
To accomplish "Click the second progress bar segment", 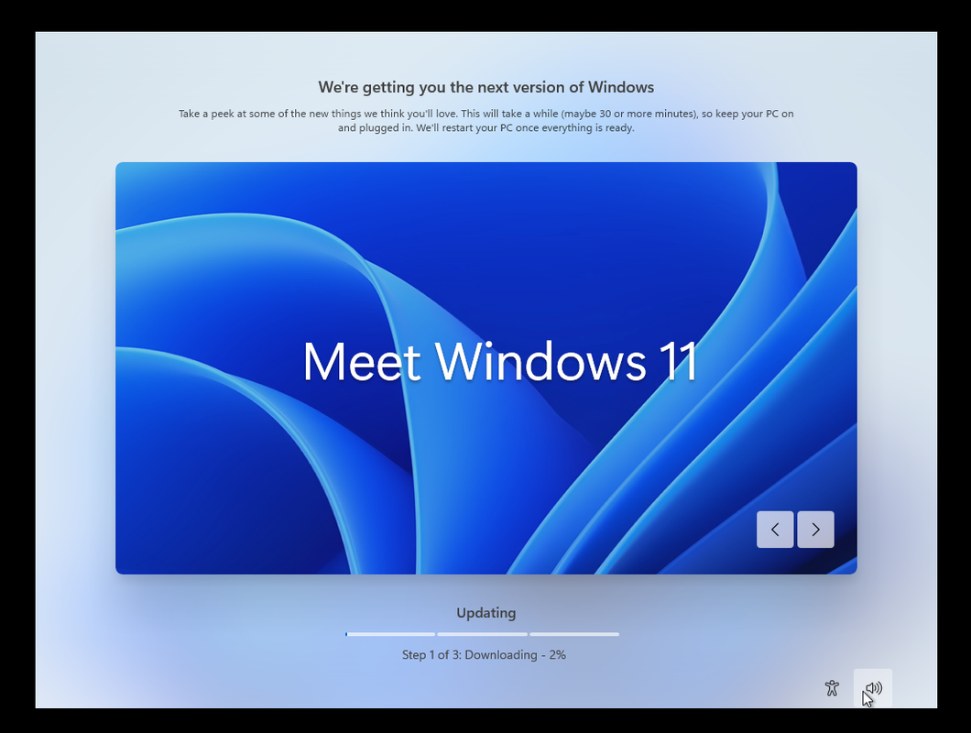I will point(483,634).
